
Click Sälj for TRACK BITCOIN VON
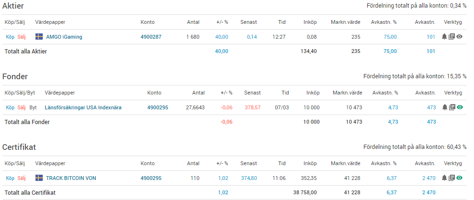22,178
